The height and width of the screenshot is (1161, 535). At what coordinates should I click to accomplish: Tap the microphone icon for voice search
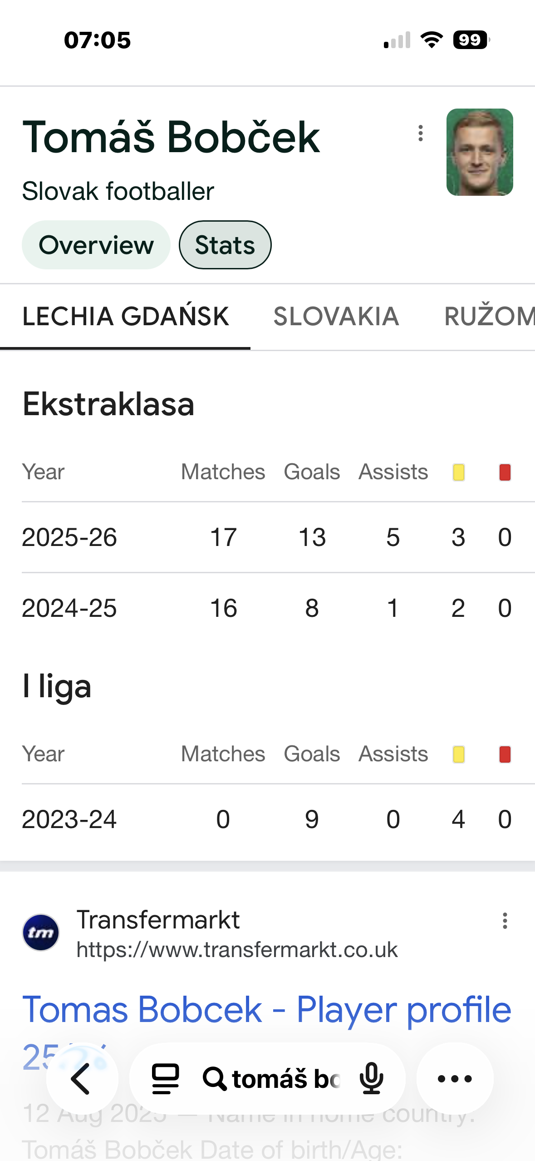[x=371, y=1079]
